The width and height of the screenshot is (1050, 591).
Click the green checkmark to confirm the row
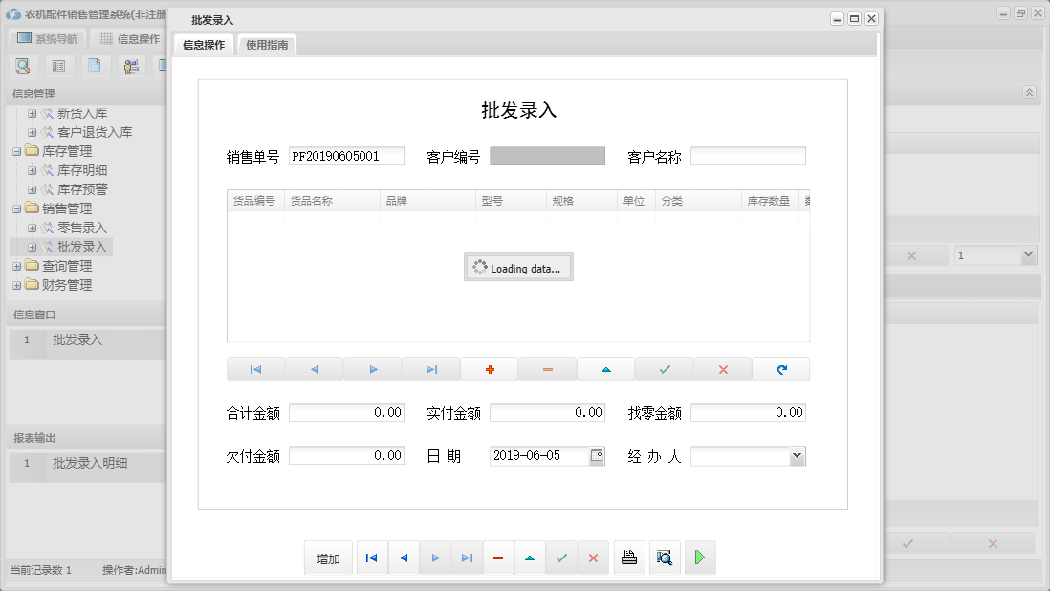pyautogui.click(x=664, y=368)
